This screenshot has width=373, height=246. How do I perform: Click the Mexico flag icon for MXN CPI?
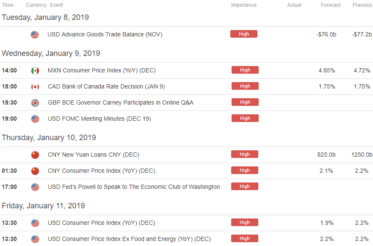35,71
